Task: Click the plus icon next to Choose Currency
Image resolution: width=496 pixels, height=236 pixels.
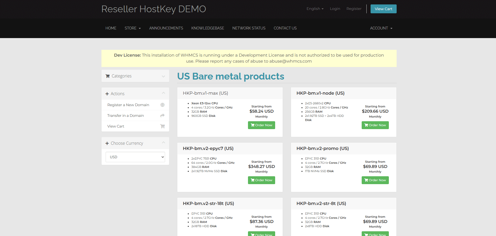Action: (x=107, y=143)
